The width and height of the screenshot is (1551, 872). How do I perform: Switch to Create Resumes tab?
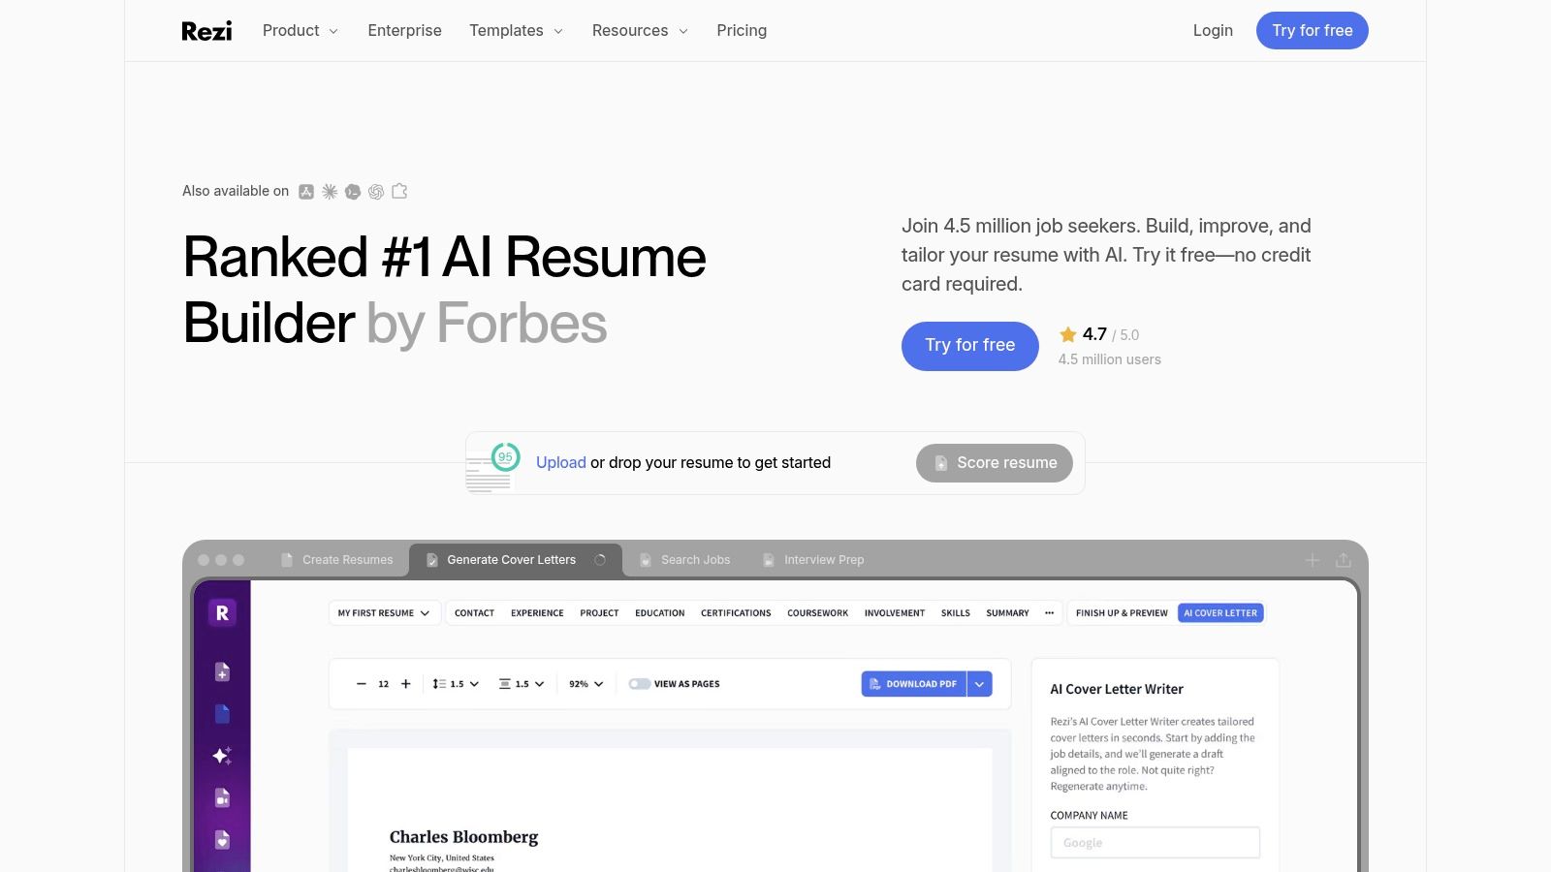(x=337, y=560)
